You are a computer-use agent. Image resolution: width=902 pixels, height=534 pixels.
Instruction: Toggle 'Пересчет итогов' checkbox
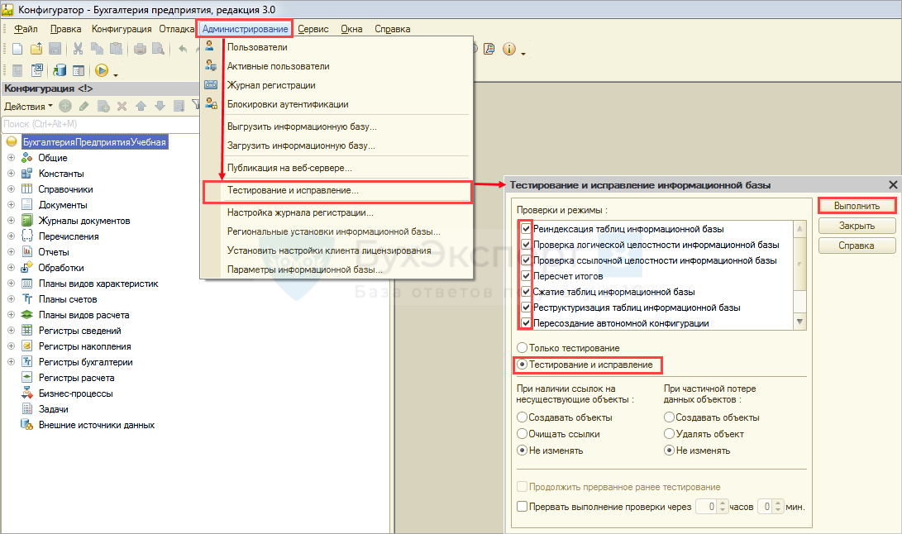(526, 275)
